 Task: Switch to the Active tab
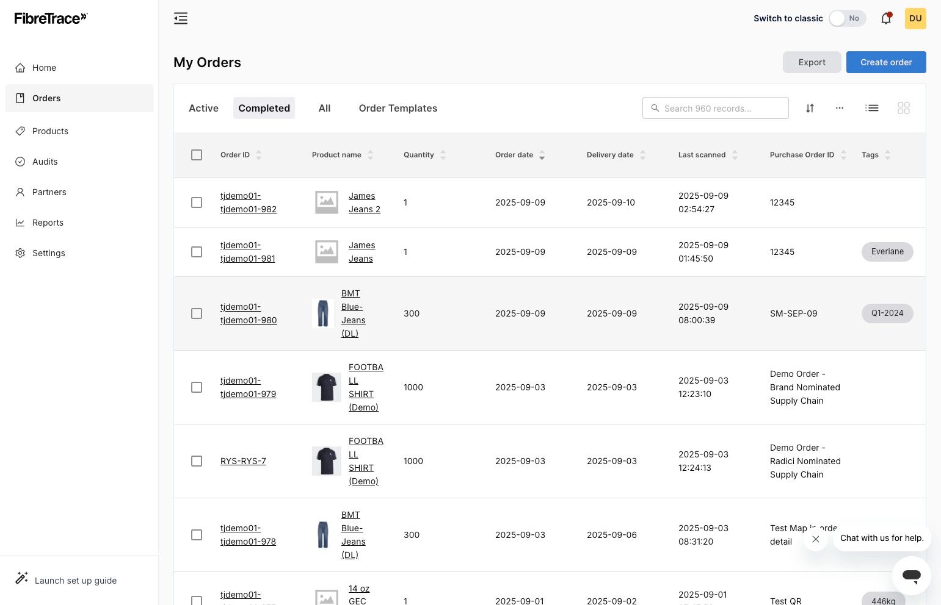(x=203, y=108)
